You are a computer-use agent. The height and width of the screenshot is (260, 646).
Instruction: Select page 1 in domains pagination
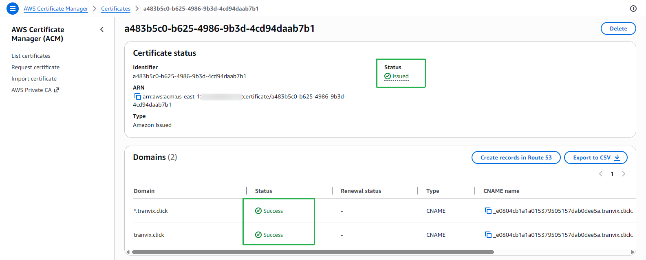612,174
